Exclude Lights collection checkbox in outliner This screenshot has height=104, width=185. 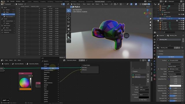pyautogui.click(x=177, y=21)
